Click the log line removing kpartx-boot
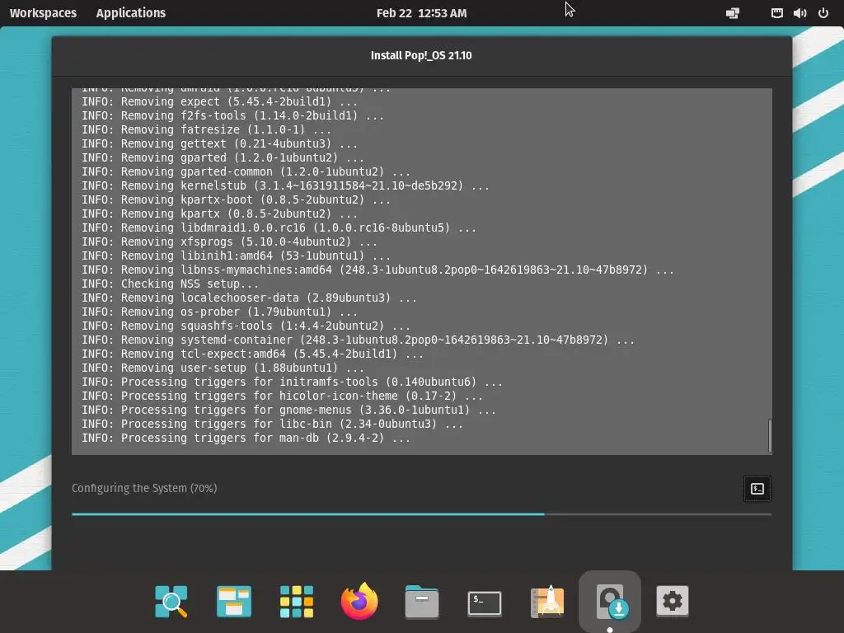 236,199
